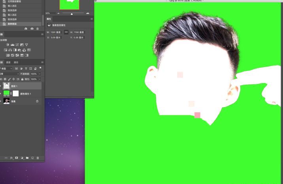Click the W width field in Properties
Viewport: 283px width, 184px height.
click(56, 32)
